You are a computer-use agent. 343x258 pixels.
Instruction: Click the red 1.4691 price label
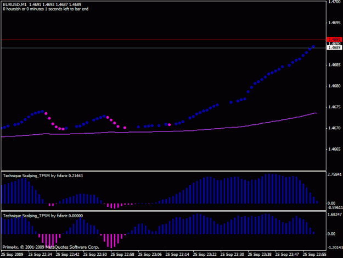pyautogui.click(x=334, y=40)
